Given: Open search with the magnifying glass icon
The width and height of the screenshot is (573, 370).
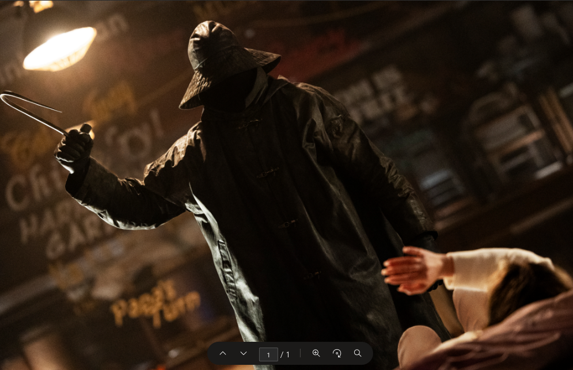Looking at the screenshot, I should pyautogui.click(x=358, y=353).
